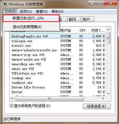The height and width of the screenshot is (124, 119).
Task: Minimize the Task Manager window
Action: pyautogui.click(x=92, y=3)
